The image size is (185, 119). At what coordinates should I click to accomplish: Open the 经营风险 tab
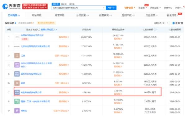tap(60, 15)
